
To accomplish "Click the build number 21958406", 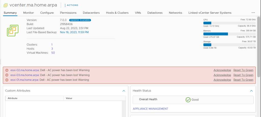I will 66,24.
